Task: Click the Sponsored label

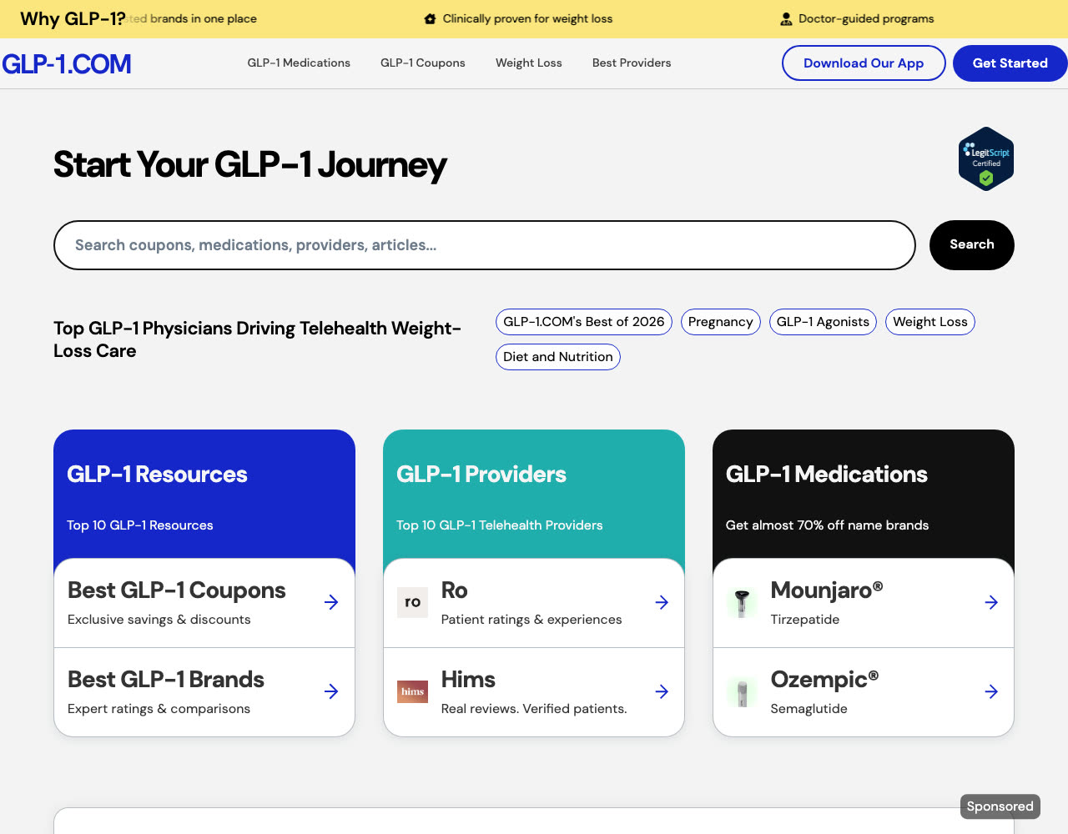Action: pyautogui.click(x=1000, y=806)
